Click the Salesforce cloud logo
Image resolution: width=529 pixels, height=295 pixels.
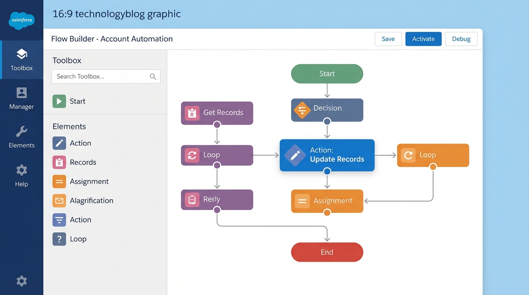click(22, 20)
